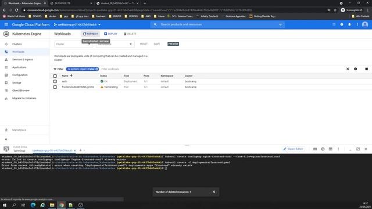This screenshot has height=209, width=372.
Task: Bookmark this page with the star icon
Action: [335, 10]
